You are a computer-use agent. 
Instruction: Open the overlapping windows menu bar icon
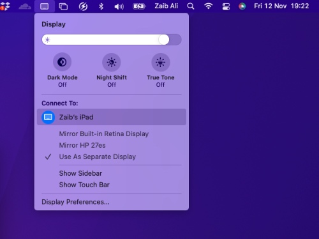tap(63, 6)
